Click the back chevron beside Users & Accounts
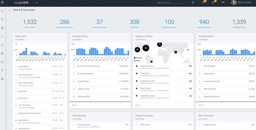This screenshot has height=130, width=256. 9,10
